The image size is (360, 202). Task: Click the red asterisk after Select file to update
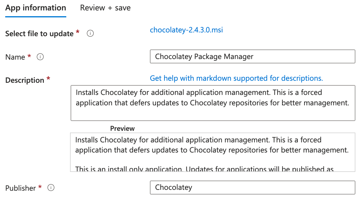coord(78,32)
